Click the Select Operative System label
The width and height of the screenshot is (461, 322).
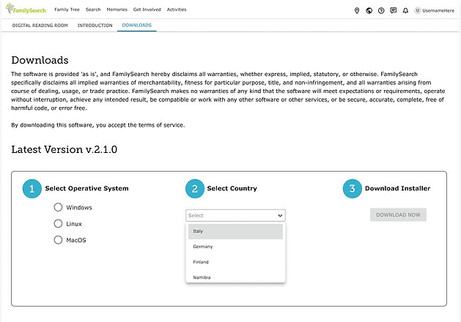click(86, 189)
